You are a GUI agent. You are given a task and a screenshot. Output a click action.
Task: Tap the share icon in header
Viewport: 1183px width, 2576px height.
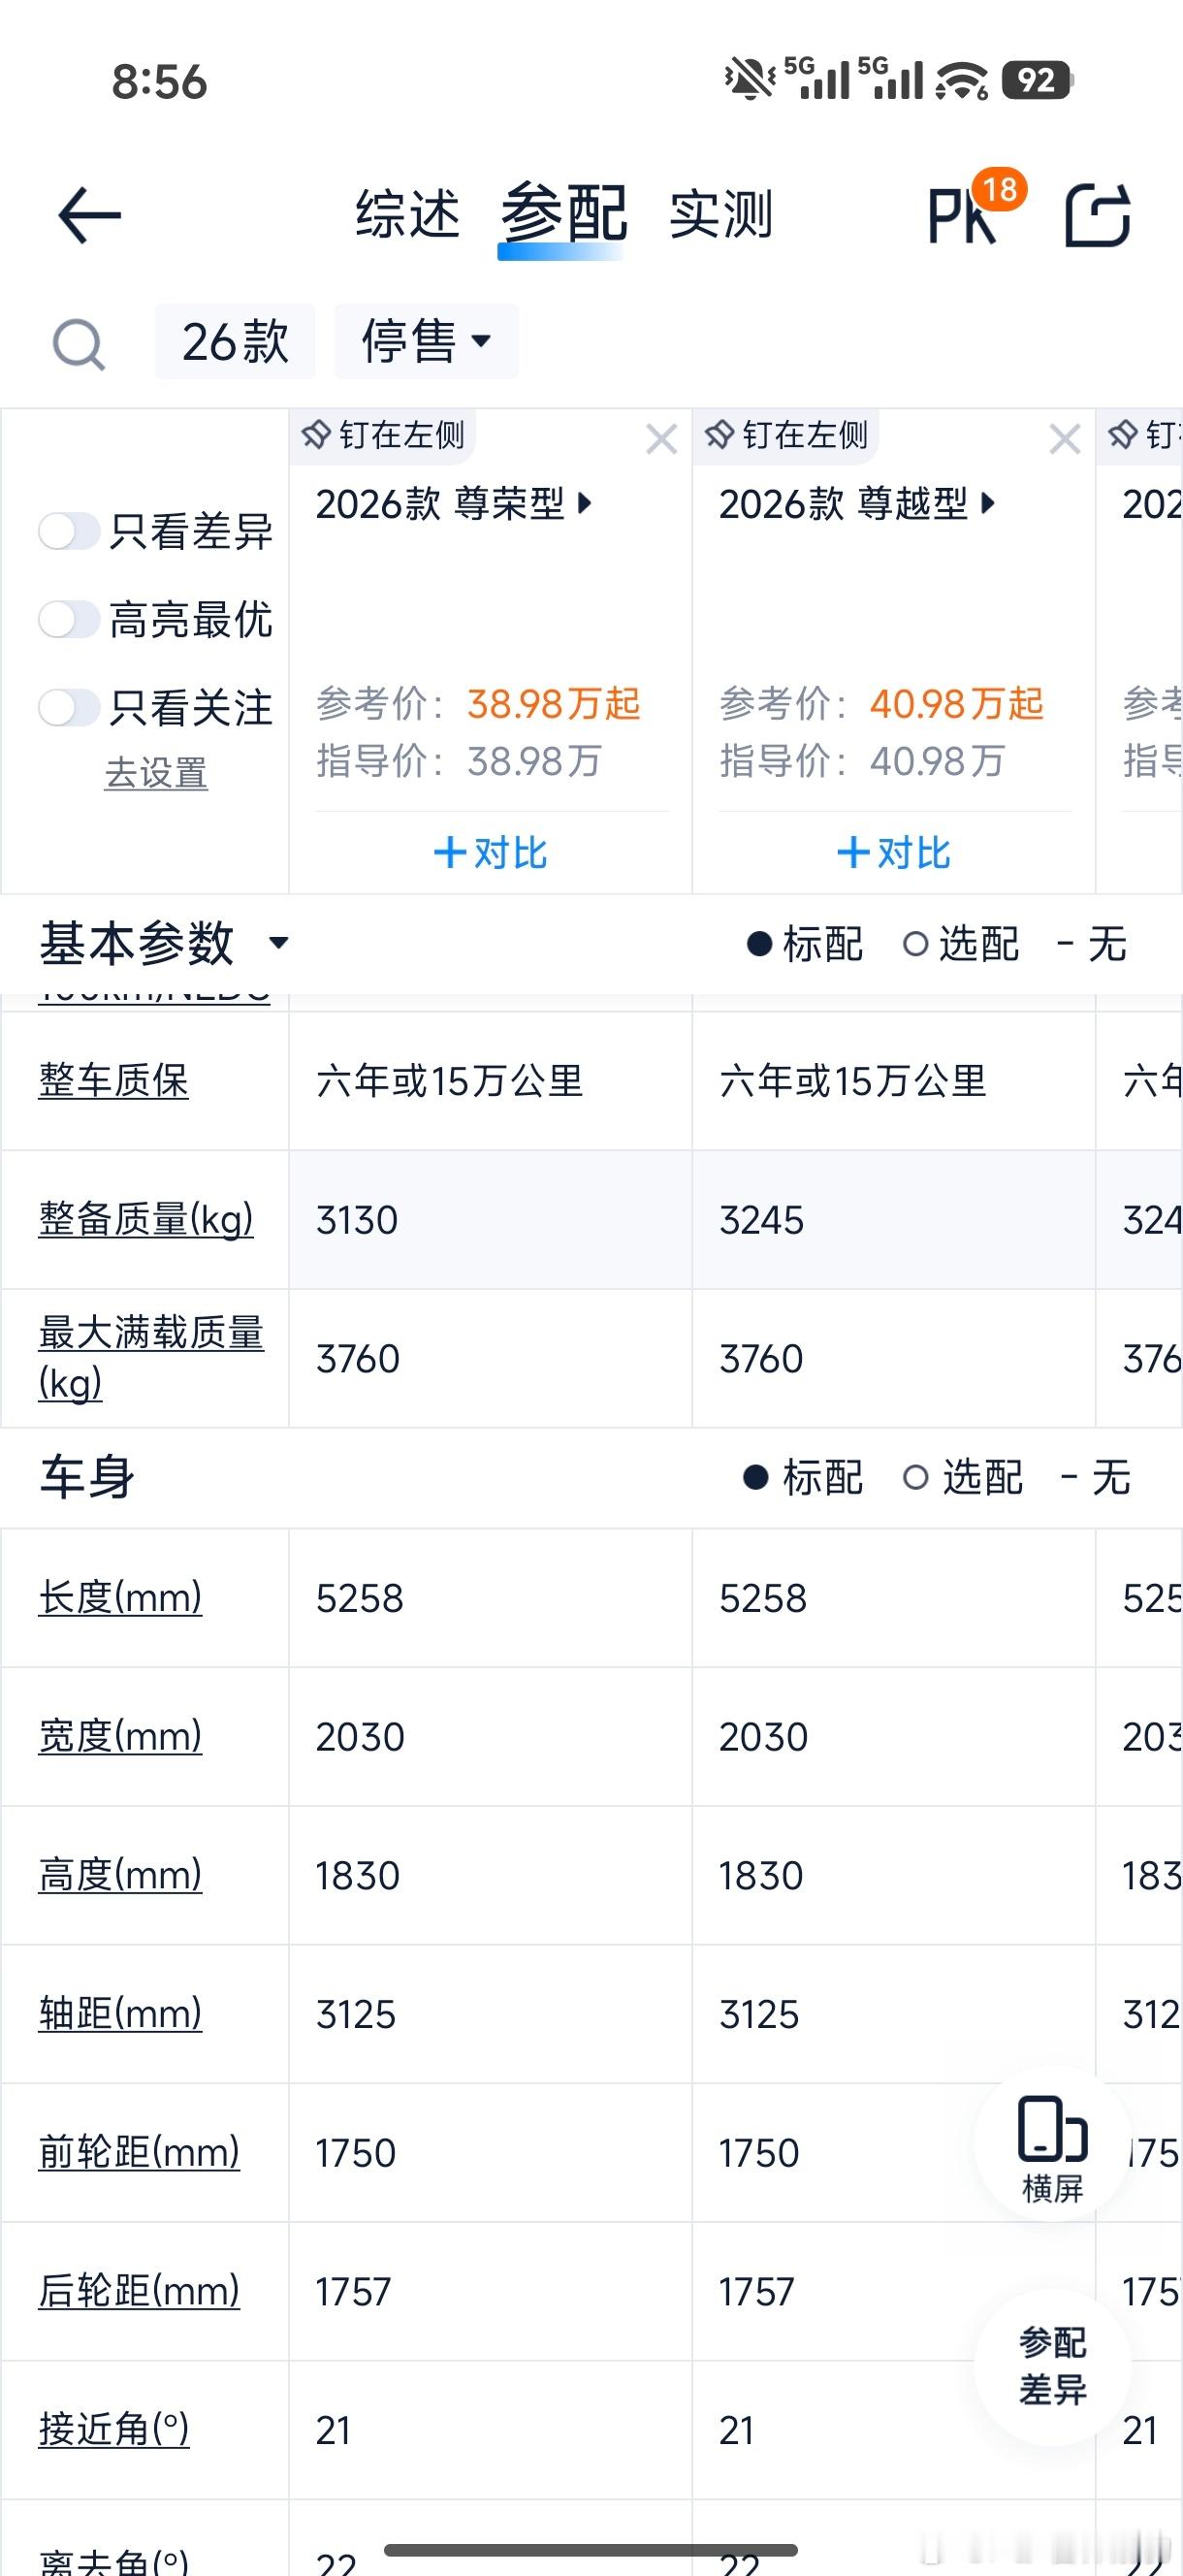(x=1098, y=215)
